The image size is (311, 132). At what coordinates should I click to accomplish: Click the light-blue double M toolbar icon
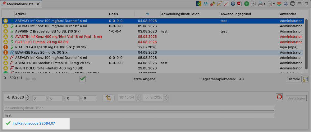[x=206, y=3]
